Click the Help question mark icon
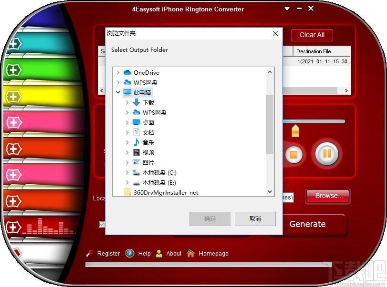The width and height of the screenshot is (387, 287). point(130,253)
